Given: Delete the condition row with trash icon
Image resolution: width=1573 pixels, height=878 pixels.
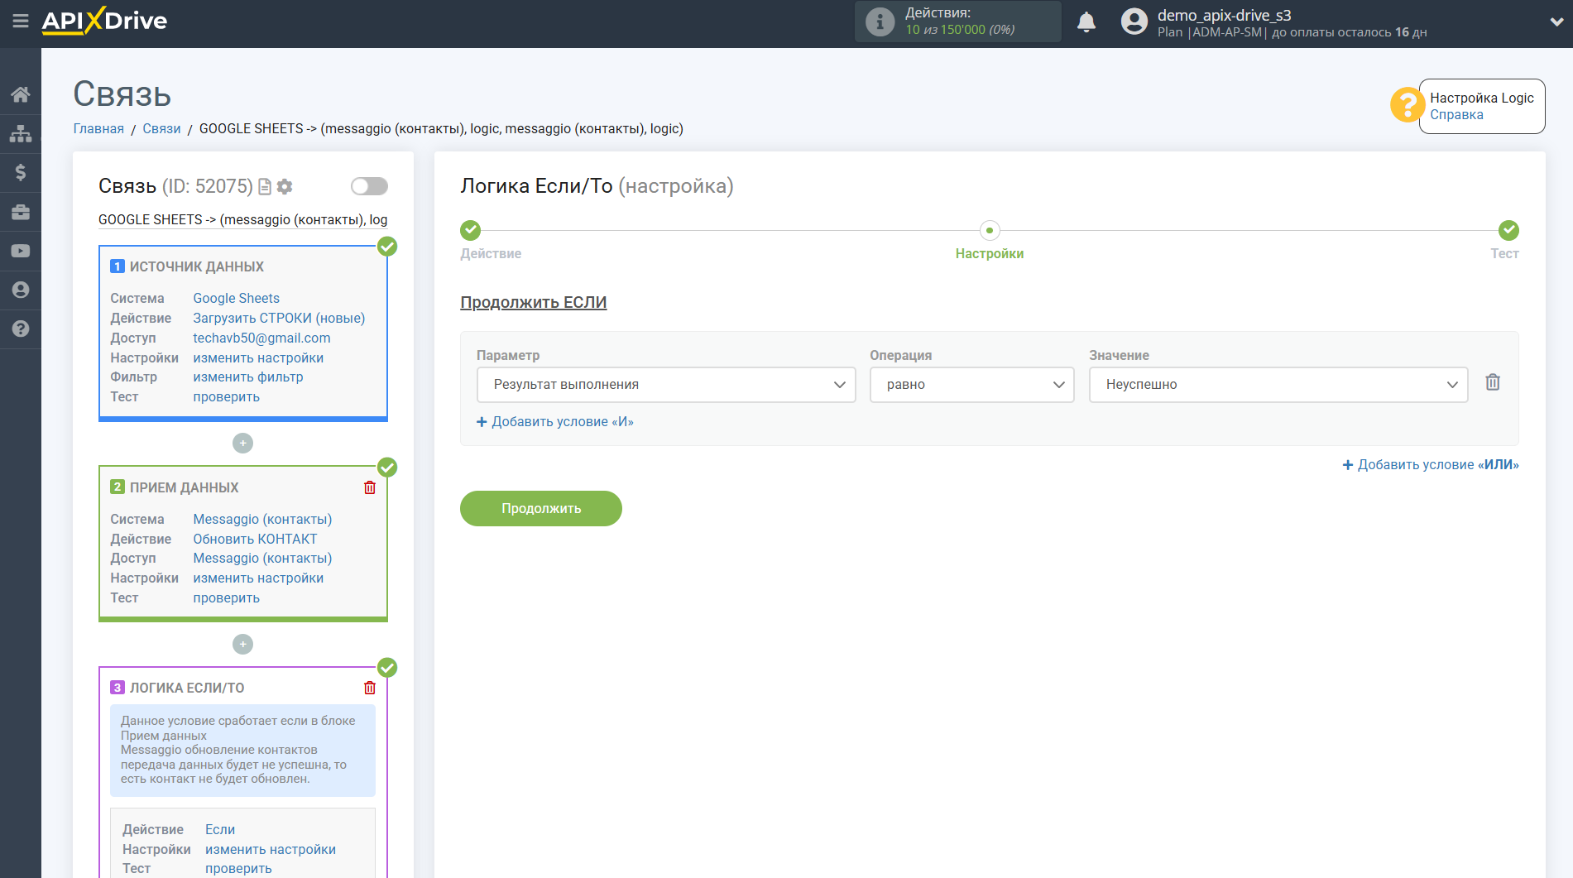Looking at the screenshot, I should point(1492,382).
